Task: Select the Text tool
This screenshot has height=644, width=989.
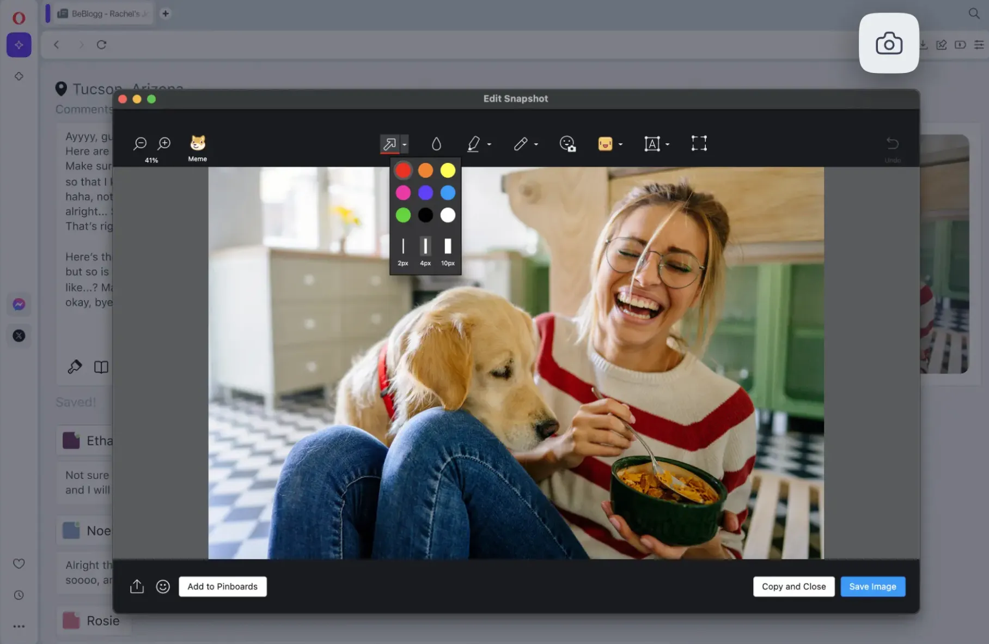Action: 652,143
